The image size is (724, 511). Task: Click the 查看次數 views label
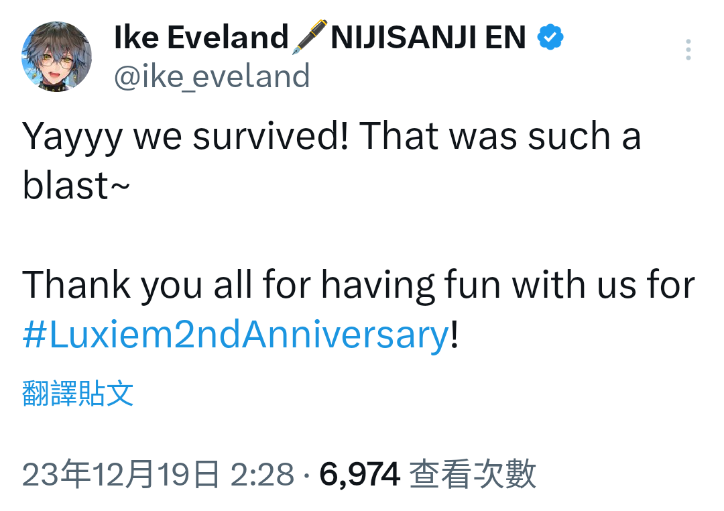click(473, 474)
